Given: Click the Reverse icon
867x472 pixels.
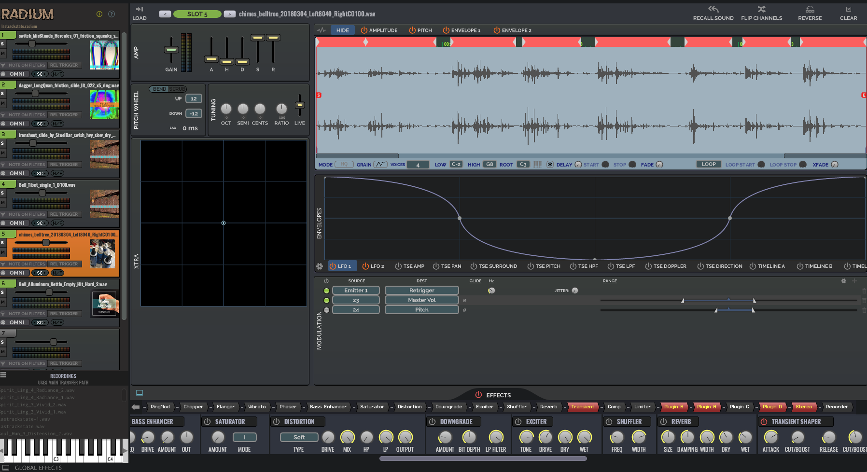Looking at the screenshot, I should [x=810, y=9].
